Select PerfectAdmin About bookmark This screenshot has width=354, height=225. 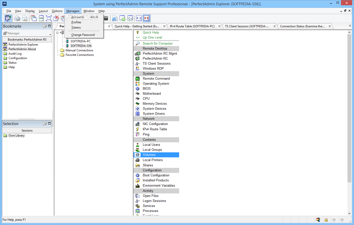point(22,49)
